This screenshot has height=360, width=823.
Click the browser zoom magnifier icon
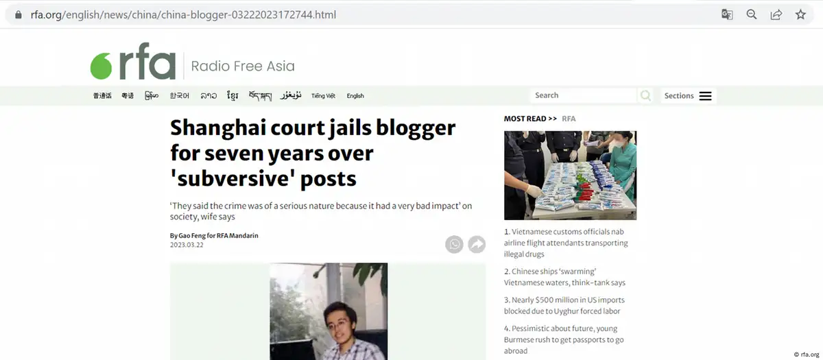(752, 14)
